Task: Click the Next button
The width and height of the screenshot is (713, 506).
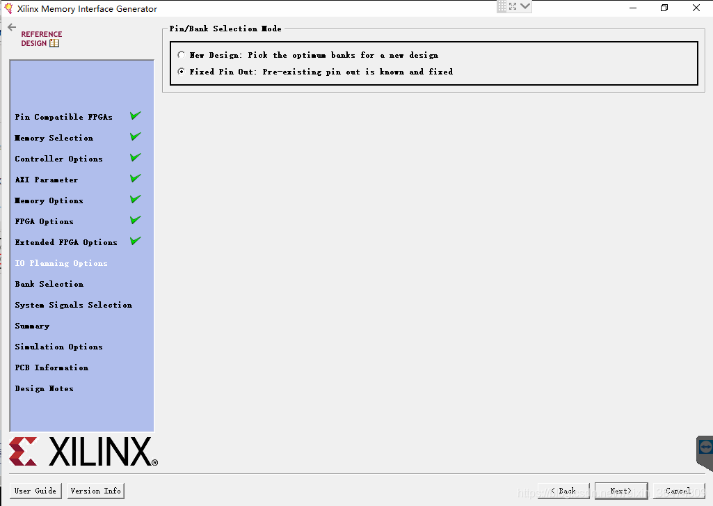Action: pos(621,491)
